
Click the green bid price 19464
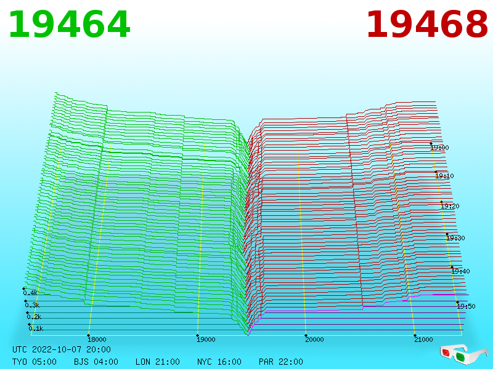69,25
